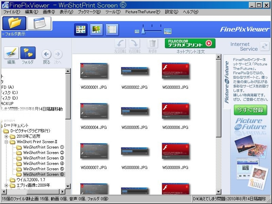Click the delete (削除) trash icon
The image size is (272, 204).
pyautogui.click(x=153, y=44)
